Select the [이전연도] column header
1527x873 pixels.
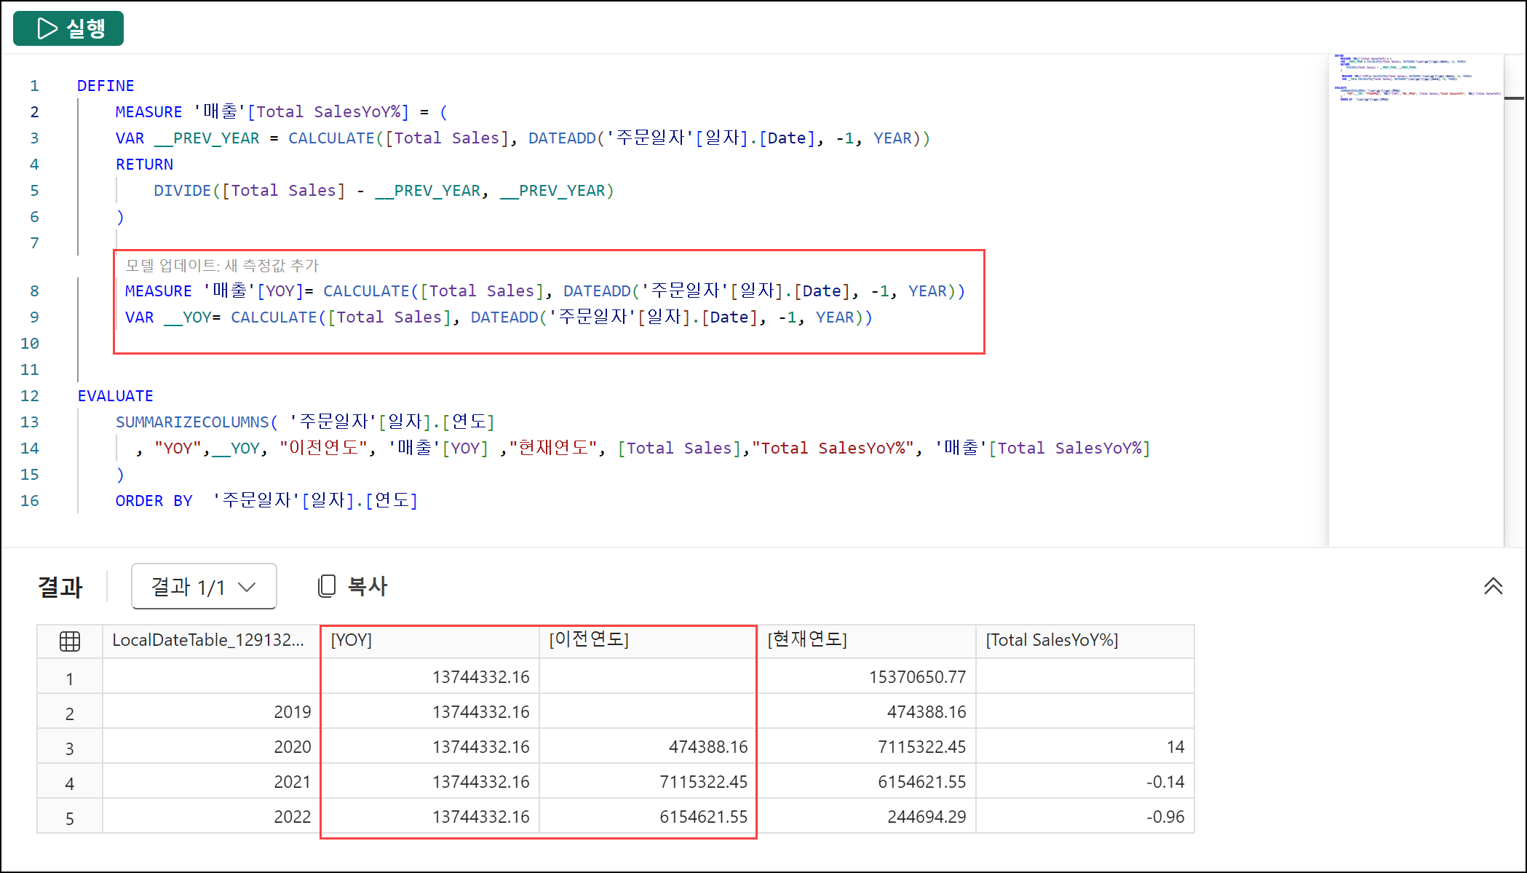pyautogui.click(x=648, y=640)
